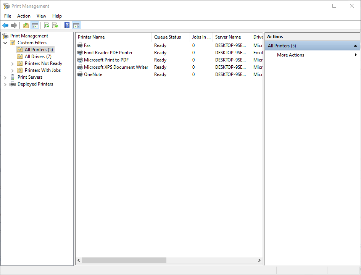
Task: Maximize the Print Management window
Action: pos(334,6)
